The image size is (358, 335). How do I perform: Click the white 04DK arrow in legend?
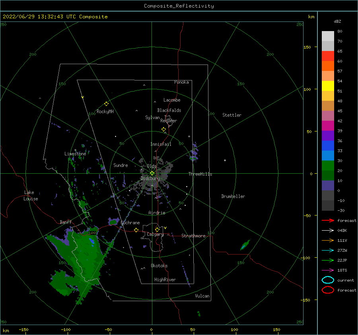[x=328, y=231]
